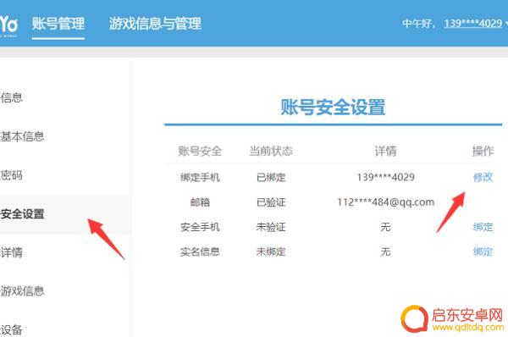Select the 安全手机 row label

200,227
